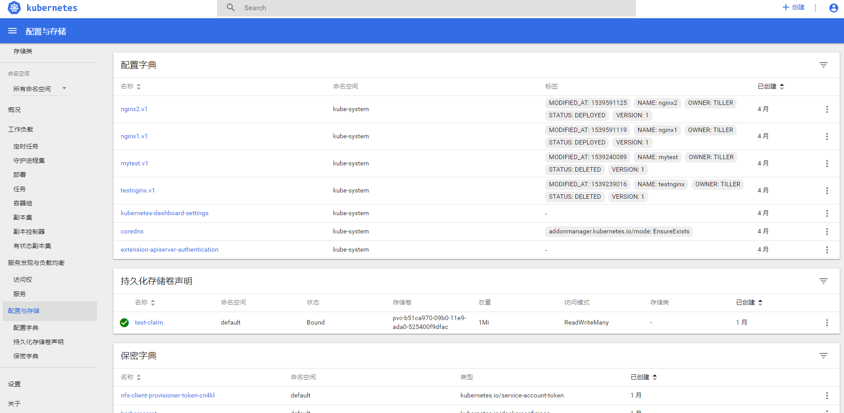This screenshot has height=413, width=844.
Task: Click the green Bound status icon
Action: coord(124,323)
